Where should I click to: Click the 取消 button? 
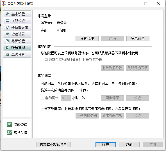coord(129,145)
